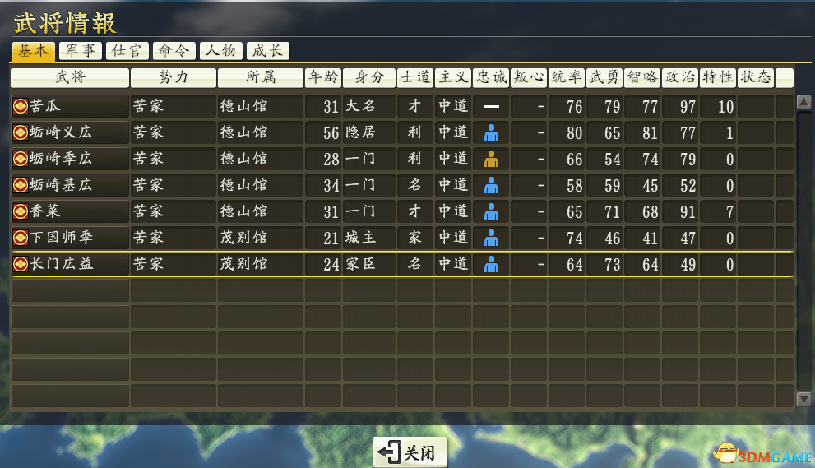
Task: Open the 命令 tab
Action: [174, 51]
